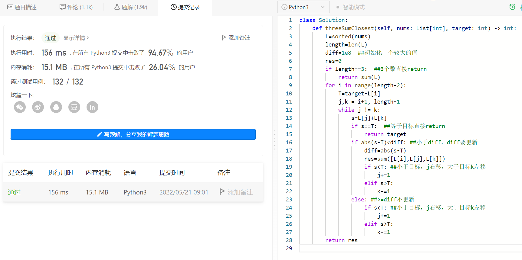Click the else: ##>=diff不更新 line
The image size is (522, 260).
383,200
